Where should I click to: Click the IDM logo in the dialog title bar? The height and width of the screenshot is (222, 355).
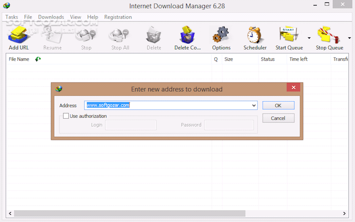point(59,89)
